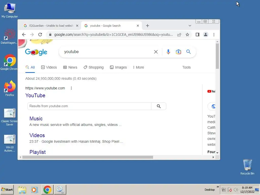The height and width of the screenshot is (195, 260).
Task: Open the Start menu
Action: pyautogui.click(x=7, y=189)
